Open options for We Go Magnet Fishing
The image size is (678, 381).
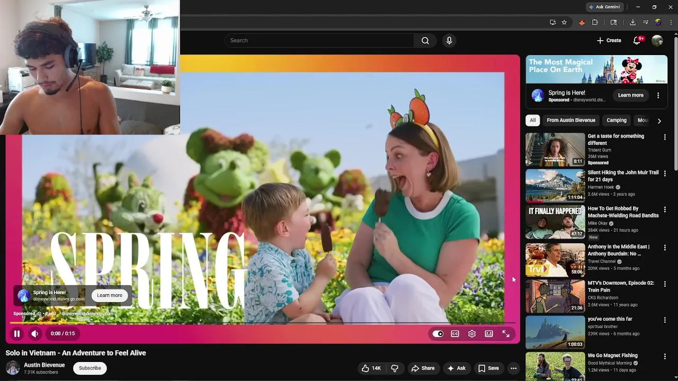[x=665, y=357]
